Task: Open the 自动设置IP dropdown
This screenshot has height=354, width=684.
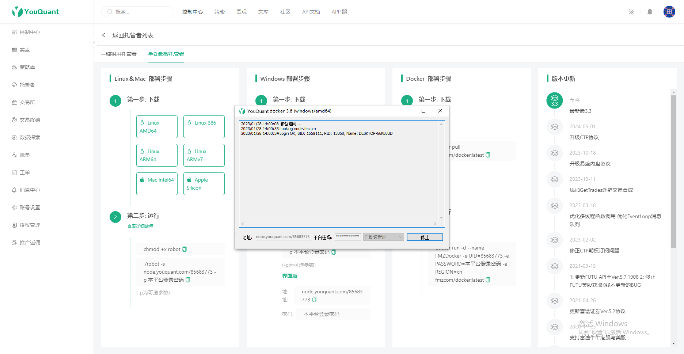Action: tap(383, 237)
